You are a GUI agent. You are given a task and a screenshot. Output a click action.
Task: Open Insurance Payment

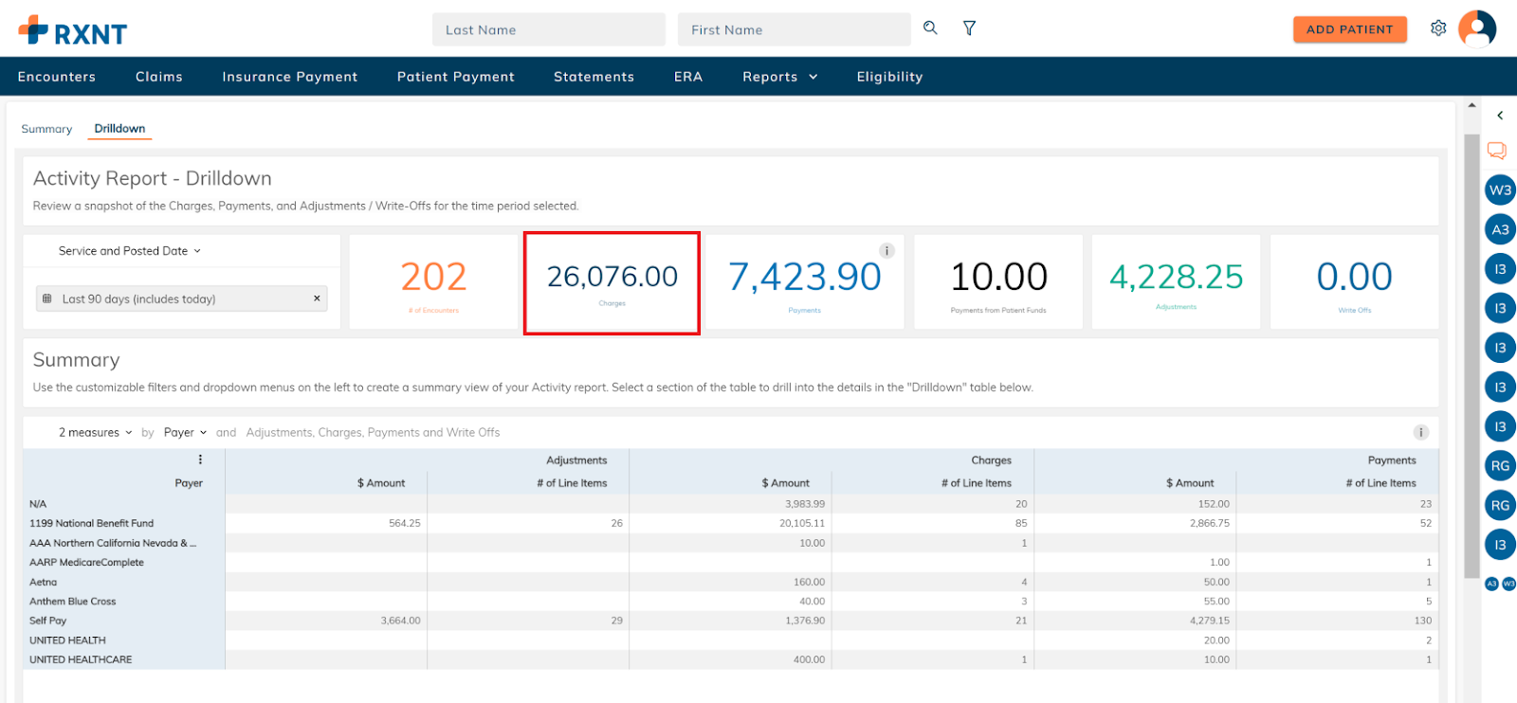[x=290, y=77]
